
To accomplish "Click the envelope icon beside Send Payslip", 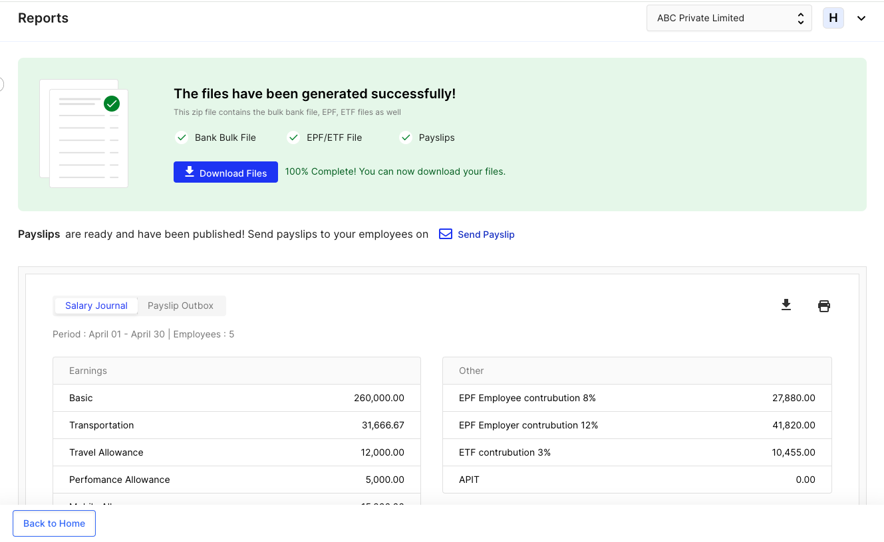I will [x=446, y=234].
